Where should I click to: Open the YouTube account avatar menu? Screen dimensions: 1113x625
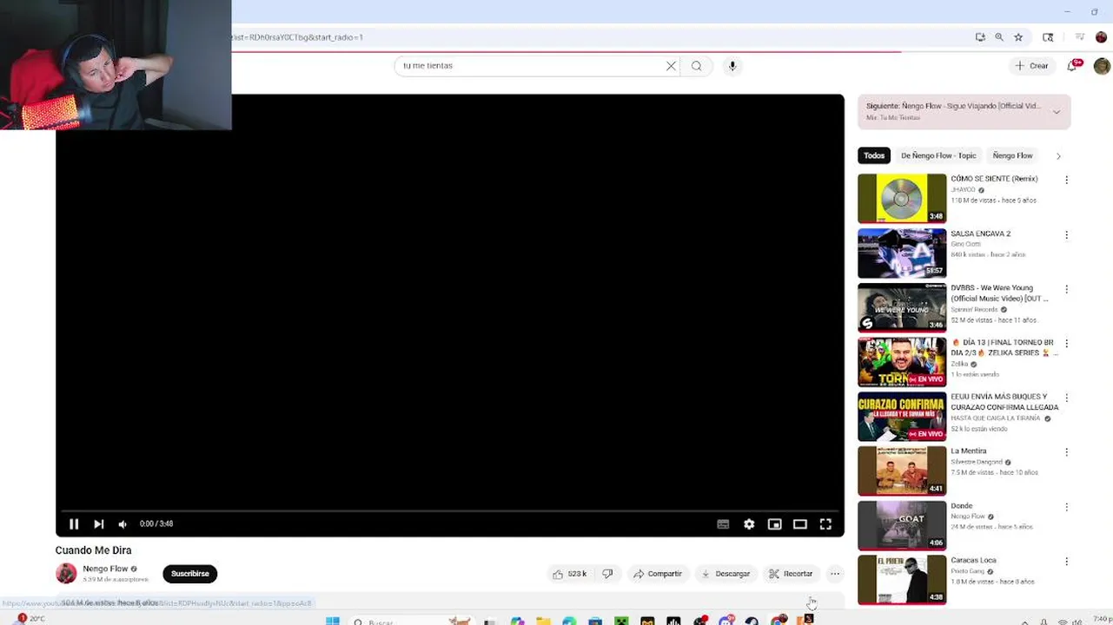[x=1102, y=66]
